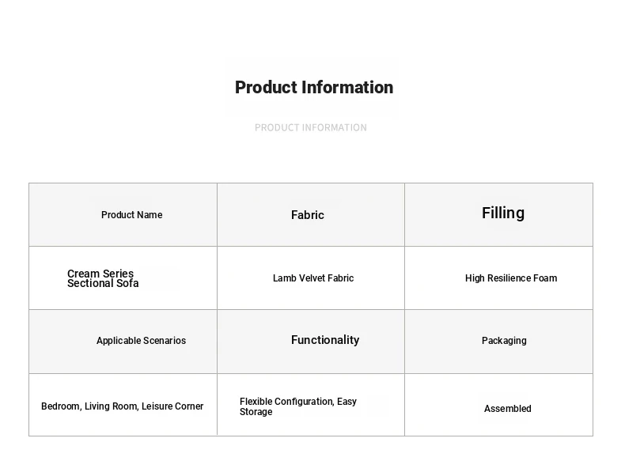Click the word Storage in functionality cell
The image size is (625, 476).
pyautogui.click(x=256, y=412)
